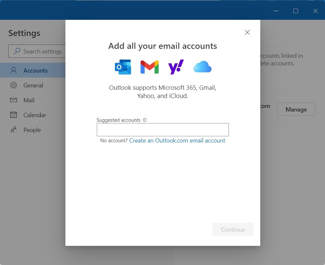Open Create an Outlook.com email account link

[177, 141]
